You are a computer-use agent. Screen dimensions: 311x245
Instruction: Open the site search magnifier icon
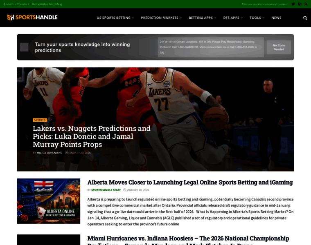(305, 18)
